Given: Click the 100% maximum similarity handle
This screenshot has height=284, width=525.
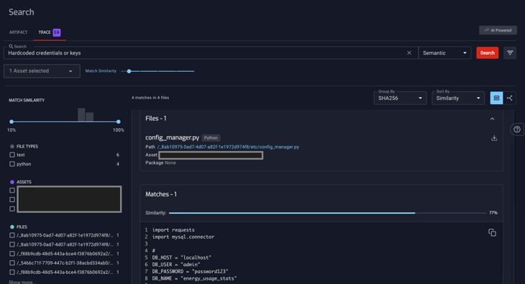Looking at the screenshot, I should [118, 122].
